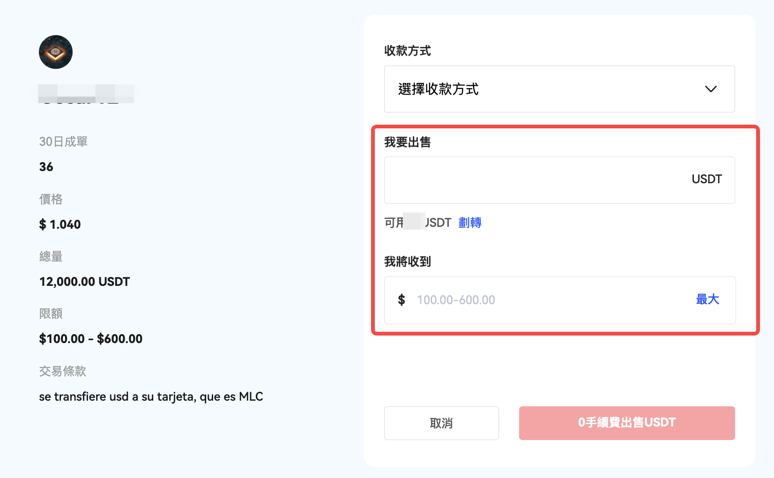The height and width of the screenshot is (478, 774).
Task: Click the 30日成單 label
Action: point(63,142)
